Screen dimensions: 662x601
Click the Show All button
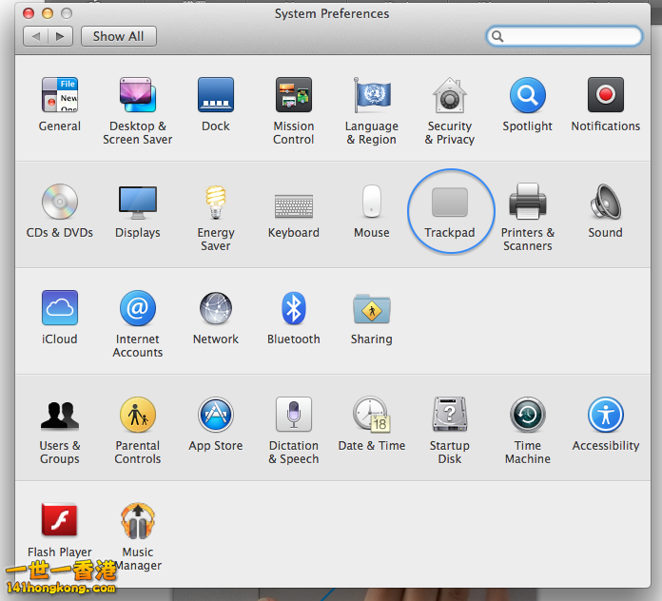tap(119, 36)
